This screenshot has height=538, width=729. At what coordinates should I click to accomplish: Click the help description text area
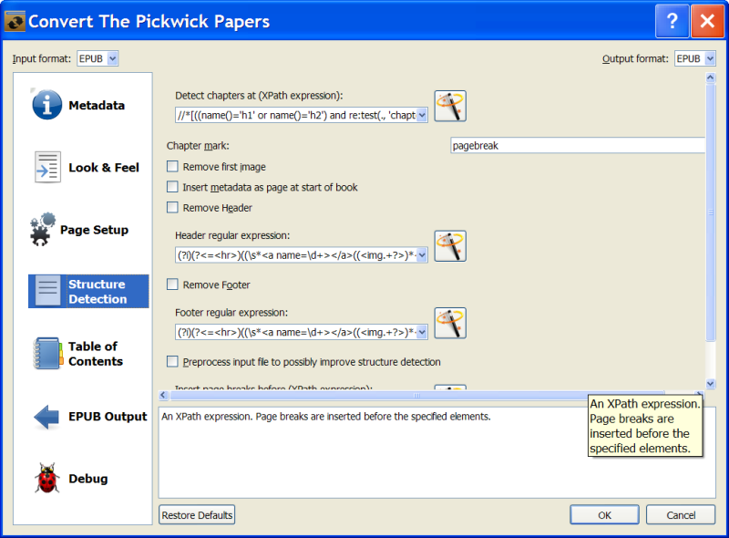[437, 452]
